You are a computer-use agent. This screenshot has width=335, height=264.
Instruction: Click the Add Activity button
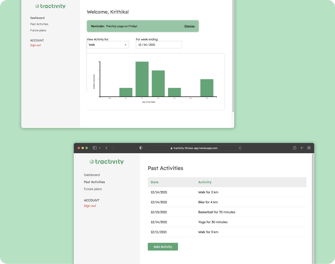pyautogui.click(x=163, y=247)
